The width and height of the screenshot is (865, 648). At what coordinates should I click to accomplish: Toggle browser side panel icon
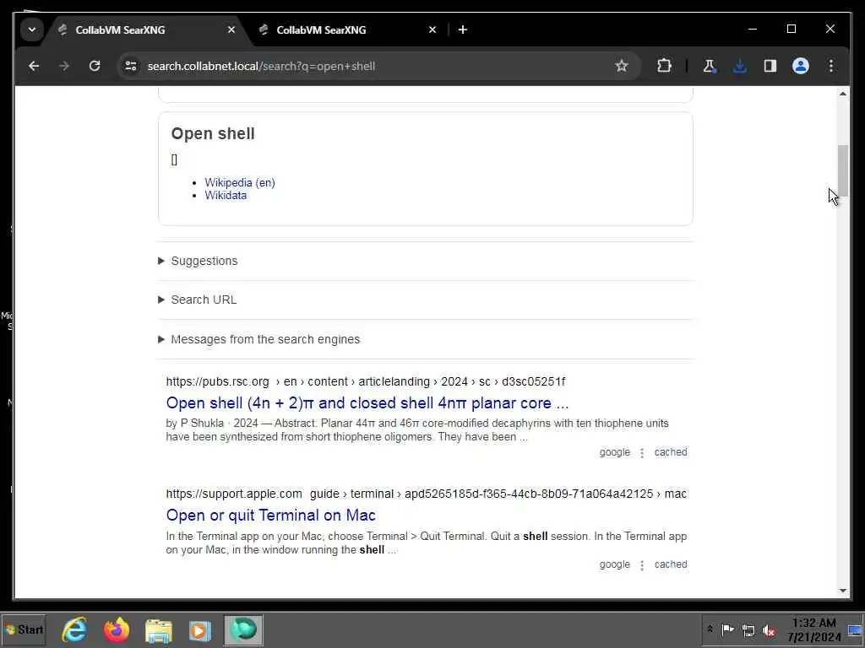click(770, 66)
